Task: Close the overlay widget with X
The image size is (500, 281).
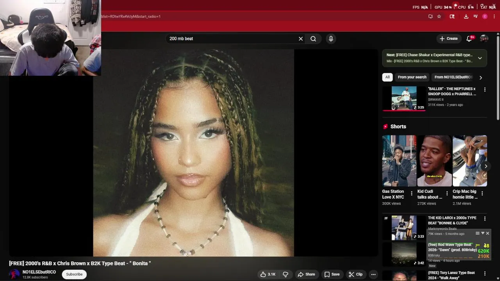Action: (x=487, y=233)
